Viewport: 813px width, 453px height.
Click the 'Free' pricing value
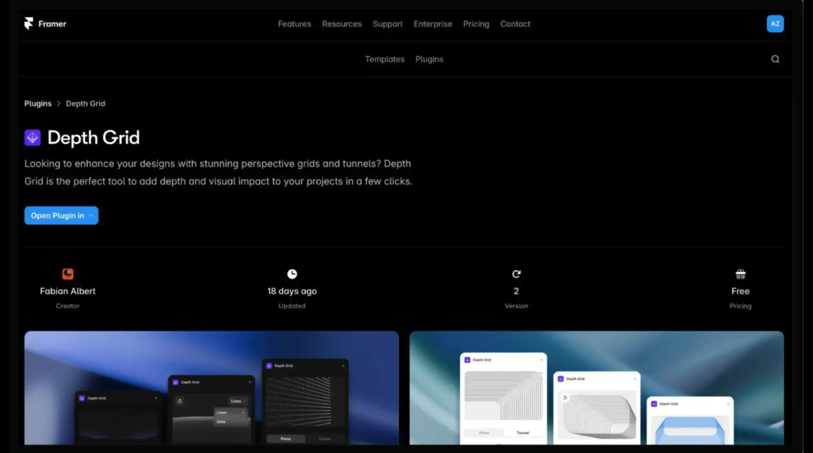pyautogui.click(x=740, y=291)
